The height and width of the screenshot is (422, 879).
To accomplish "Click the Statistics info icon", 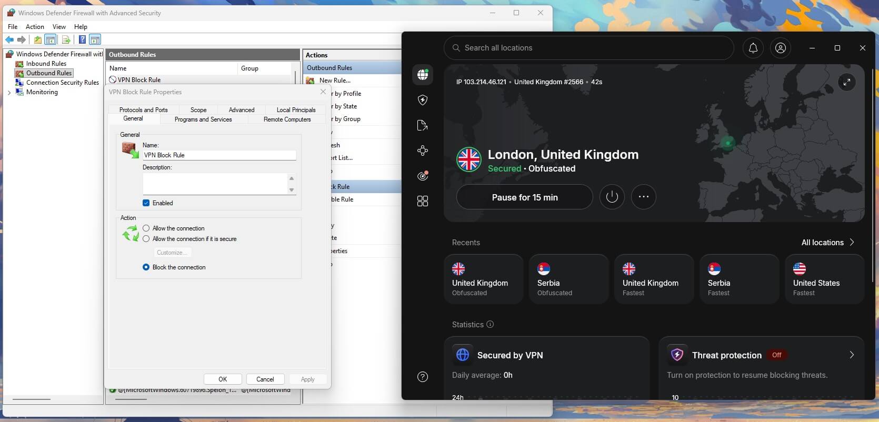I will [490, 324].
